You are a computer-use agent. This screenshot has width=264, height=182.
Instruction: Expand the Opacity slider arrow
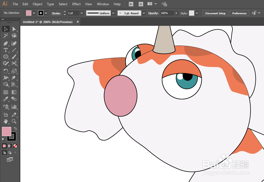pyautogui.click(x=176, y=13)
